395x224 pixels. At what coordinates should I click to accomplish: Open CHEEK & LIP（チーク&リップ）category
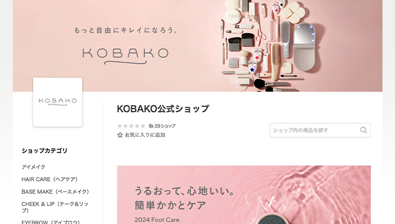[x=55, y=207]
